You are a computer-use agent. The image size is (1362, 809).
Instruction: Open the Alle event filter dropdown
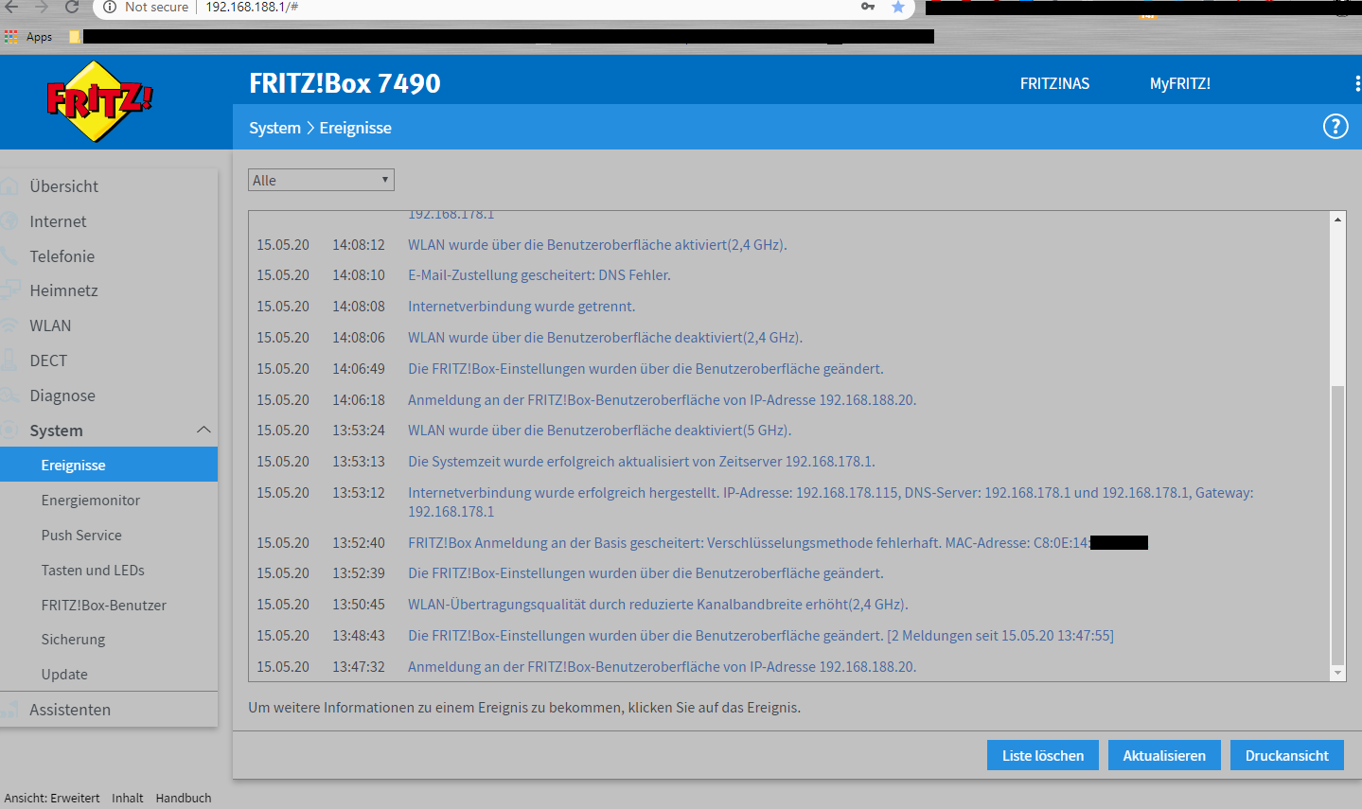point(321,180)
